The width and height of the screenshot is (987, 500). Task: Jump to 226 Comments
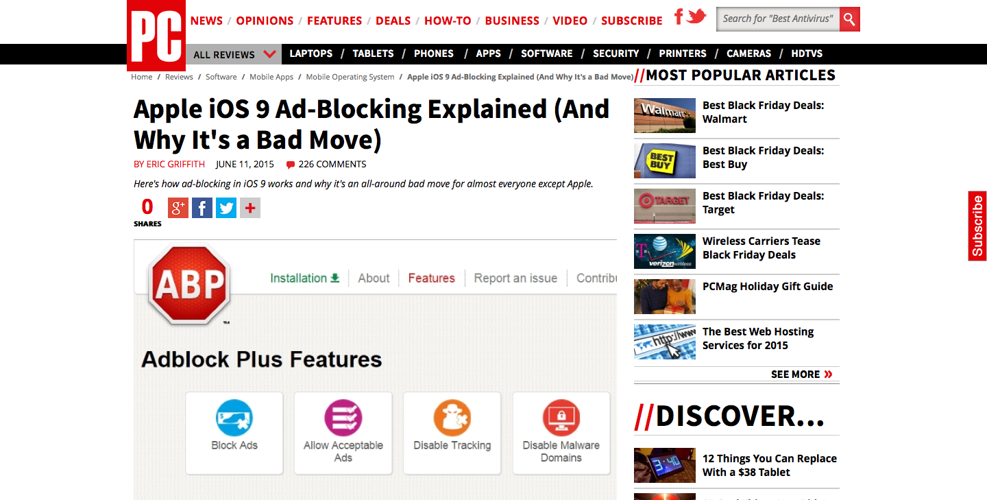click(x=332, y=165)
